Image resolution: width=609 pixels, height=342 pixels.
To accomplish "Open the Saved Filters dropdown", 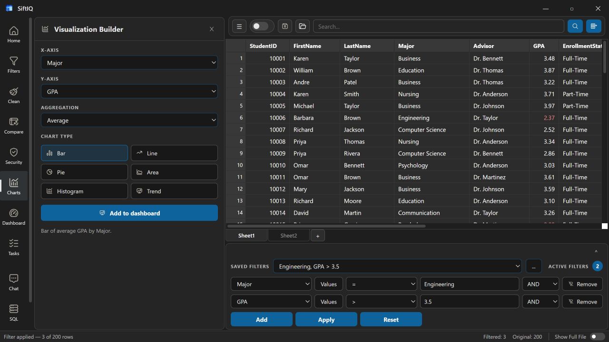I will click(x=398, y=266).
